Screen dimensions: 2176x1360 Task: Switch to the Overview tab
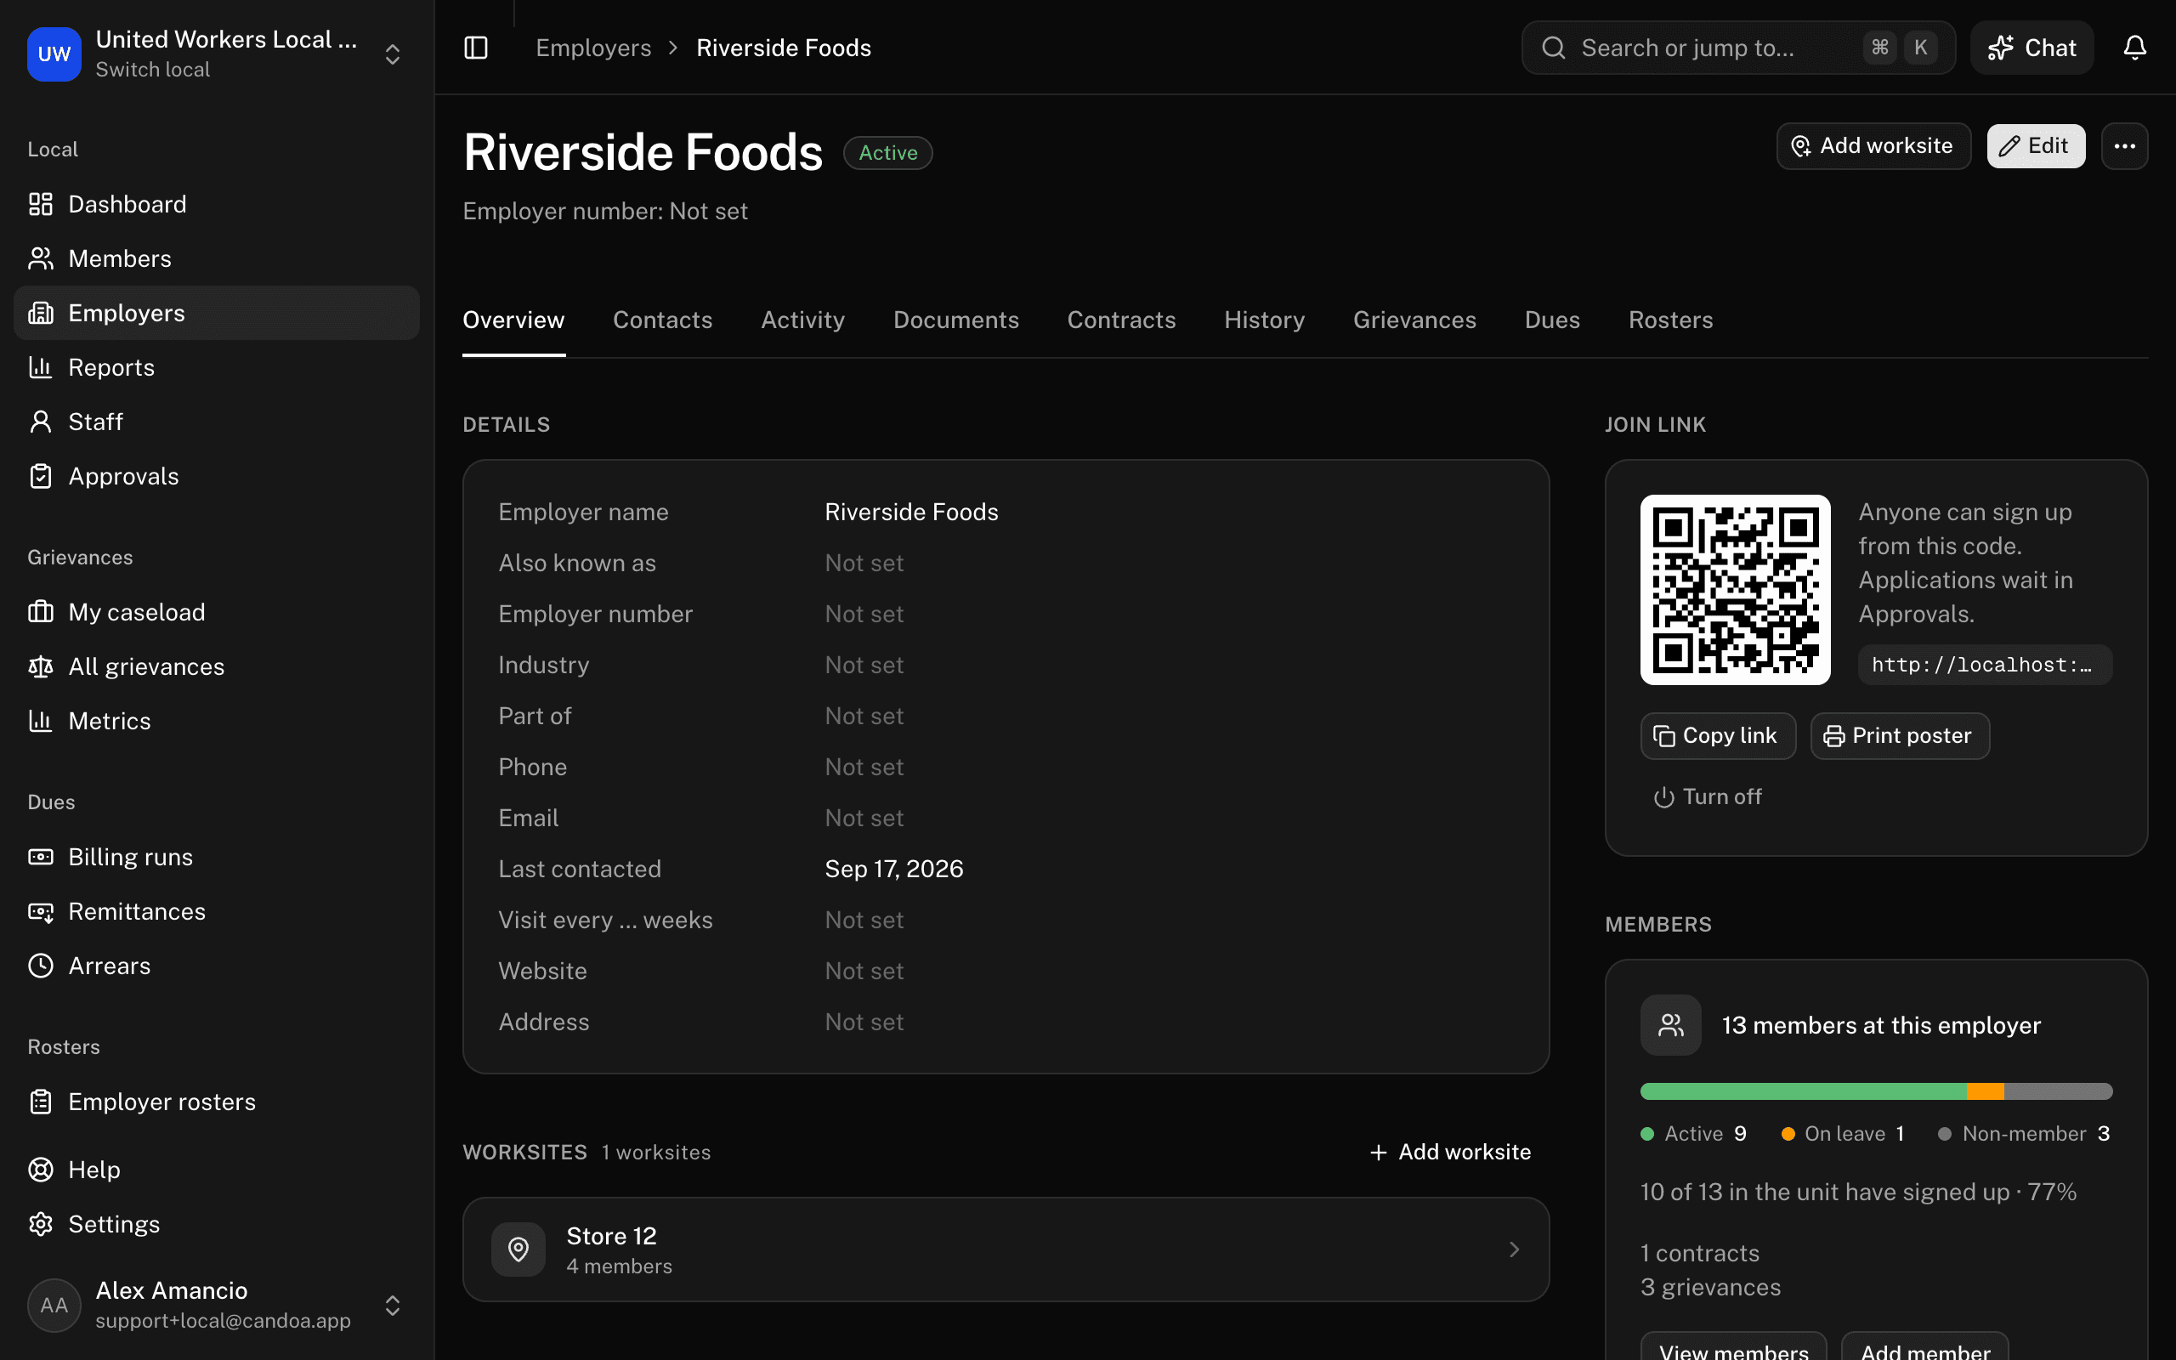pyautogui.click(x=513, y=320)
